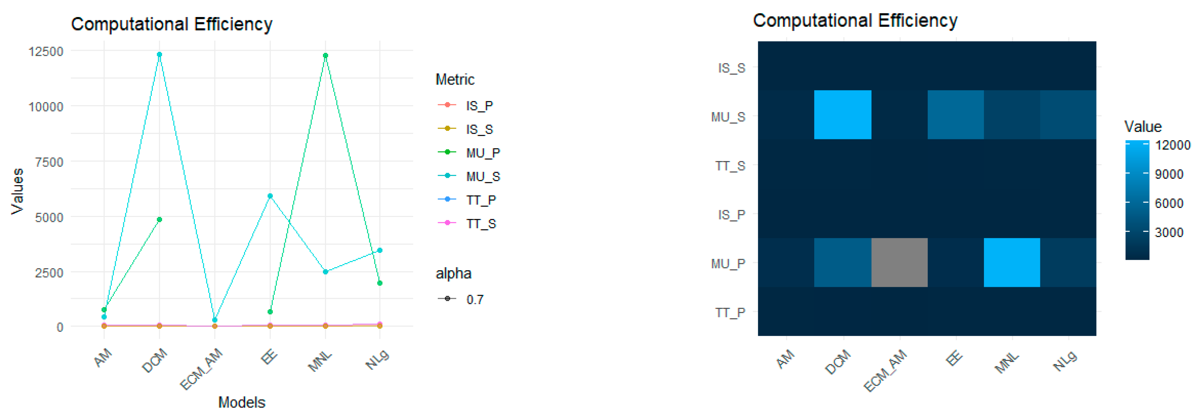Click the gray MU_P ECM_AM heatmap cell
Screen dimensions: 1199x418
click(x=899, y=262)
